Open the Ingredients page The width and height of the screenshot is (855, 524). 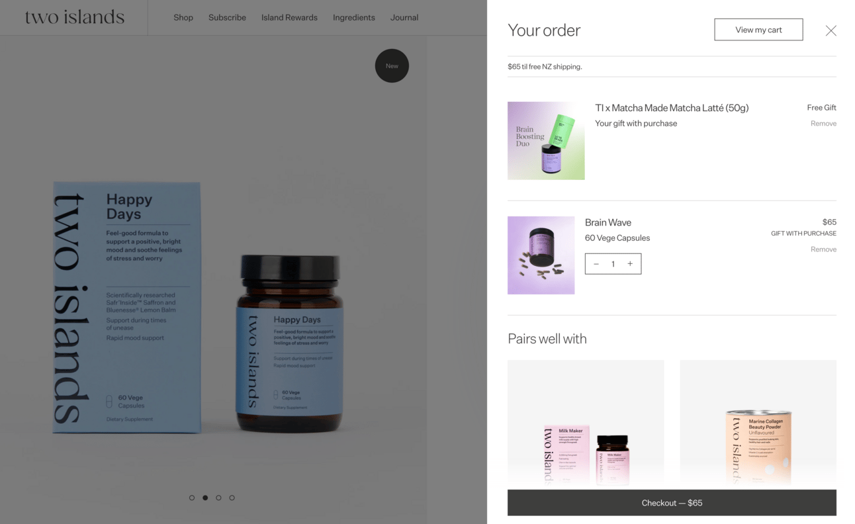click(353, 17)
